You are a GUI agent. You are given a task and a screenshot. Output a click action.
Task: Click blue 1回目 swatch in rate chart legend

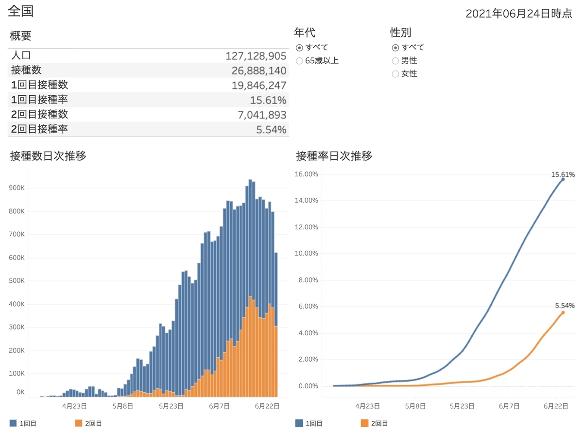[299, 424]
